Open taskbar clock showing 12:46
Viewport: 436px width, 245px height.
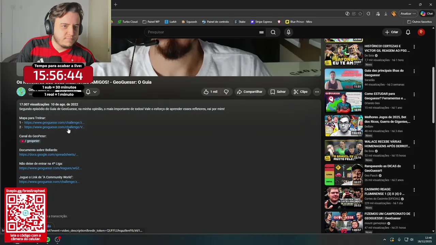(425, 240)
